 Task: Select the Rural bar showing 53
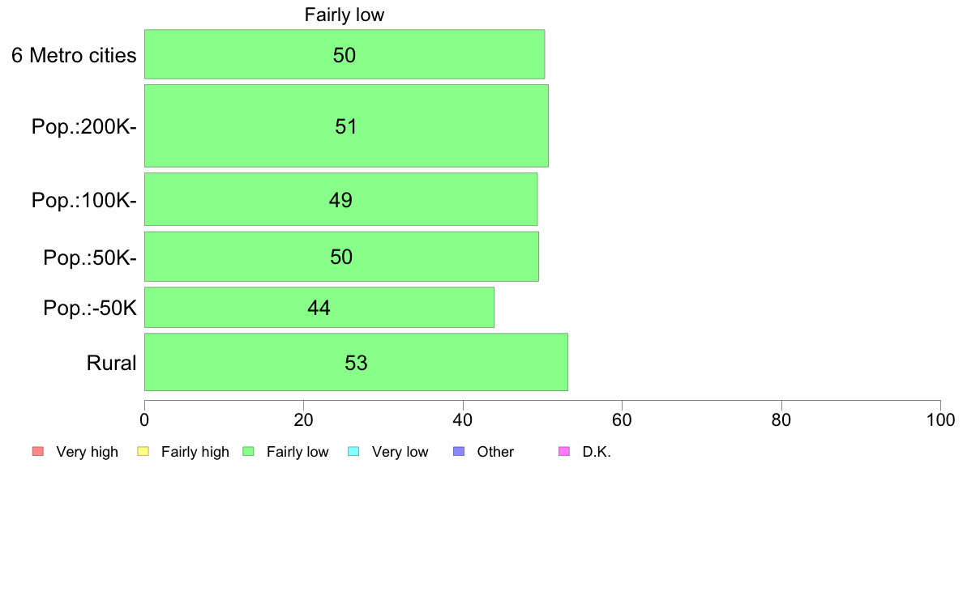click(356, 362)
